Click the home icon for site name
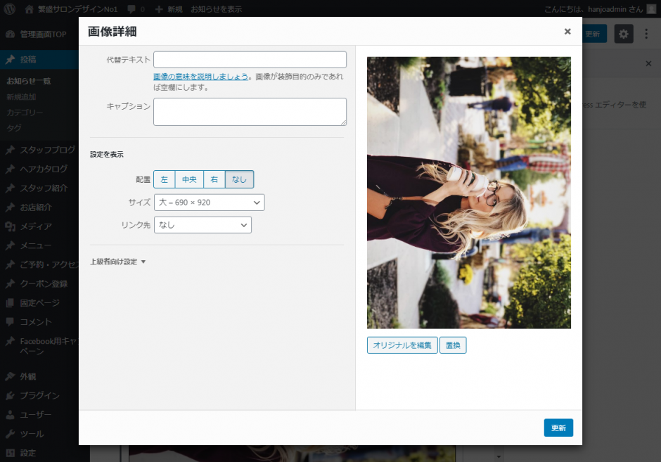This screenshot has height=462, width=661. pos(29,9)
